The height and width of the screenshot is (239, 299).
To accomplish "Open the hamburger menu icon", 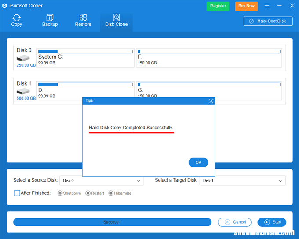I will pyautogui.click(x=267, y=6).
